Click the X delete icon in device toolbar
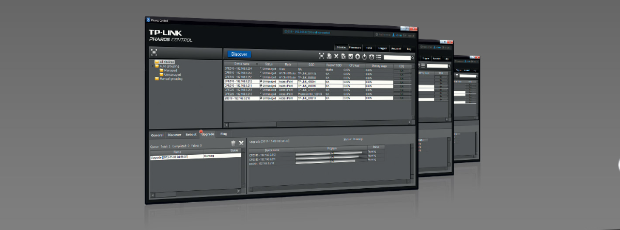This screenshot has width=620, height=230. [336, 56]
